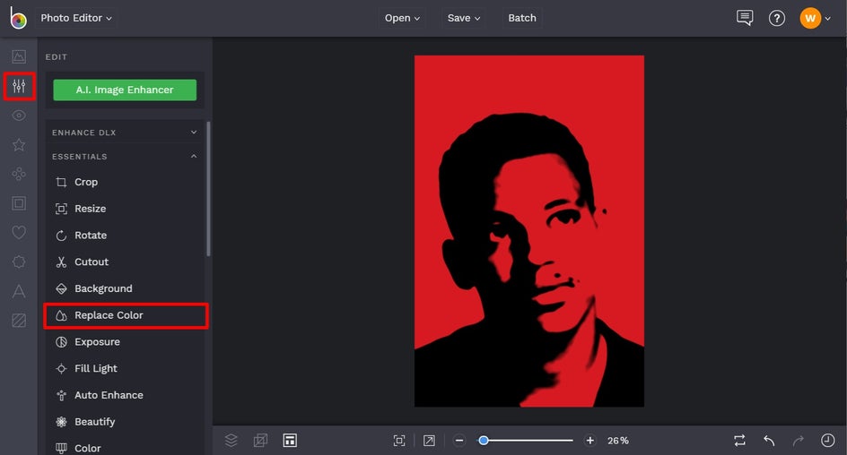The width and height of the screenshot is (847, 455).
Task: Toggle the bottom layout panel icon
Action: tap(290, 441)
